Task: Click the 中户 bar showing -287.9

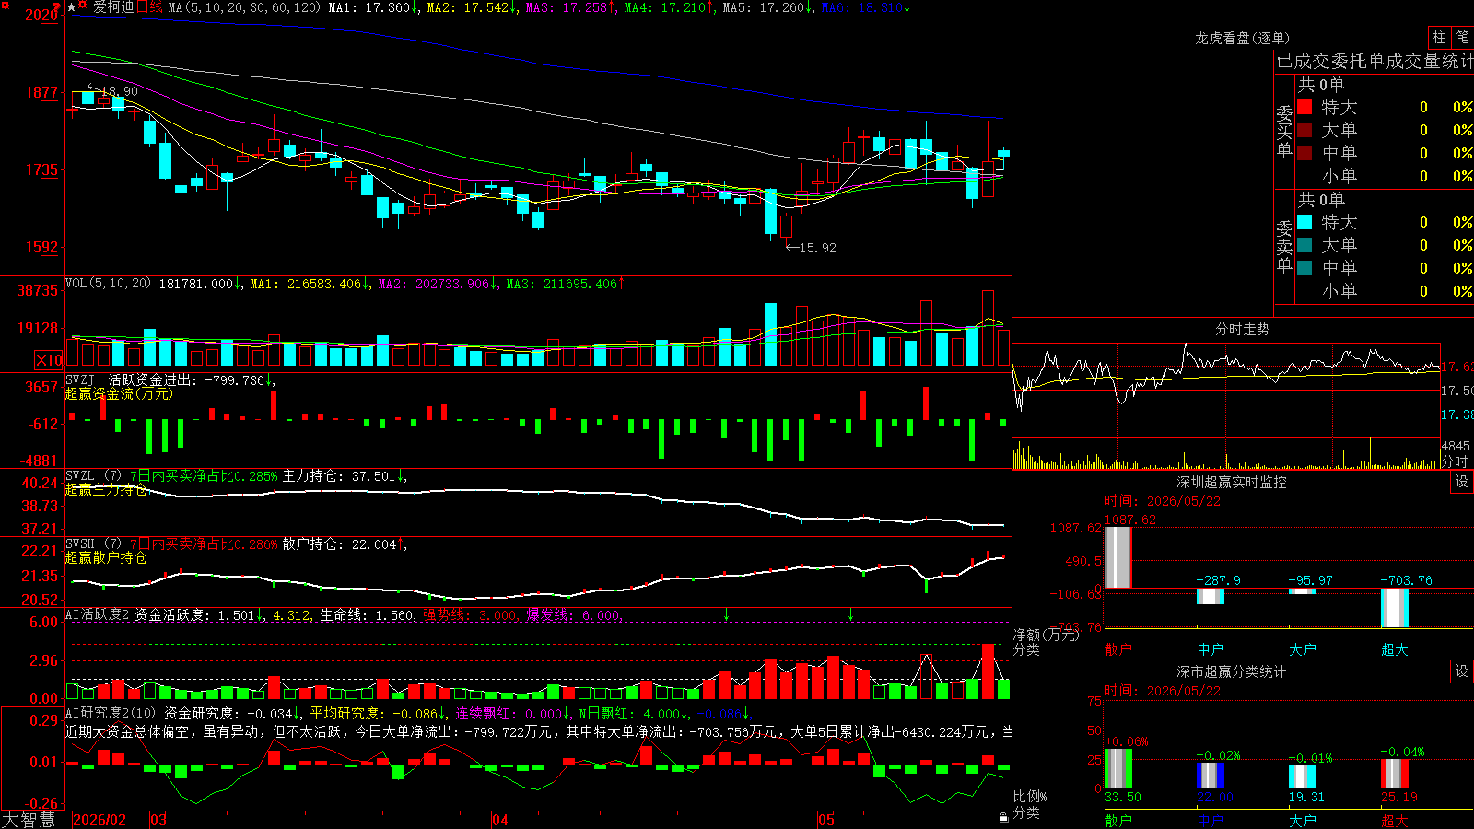Action: click(1211, 596)
